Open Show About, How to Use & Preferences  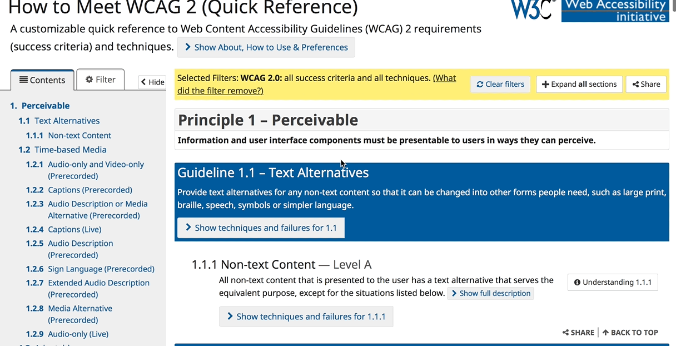[266, 47]
